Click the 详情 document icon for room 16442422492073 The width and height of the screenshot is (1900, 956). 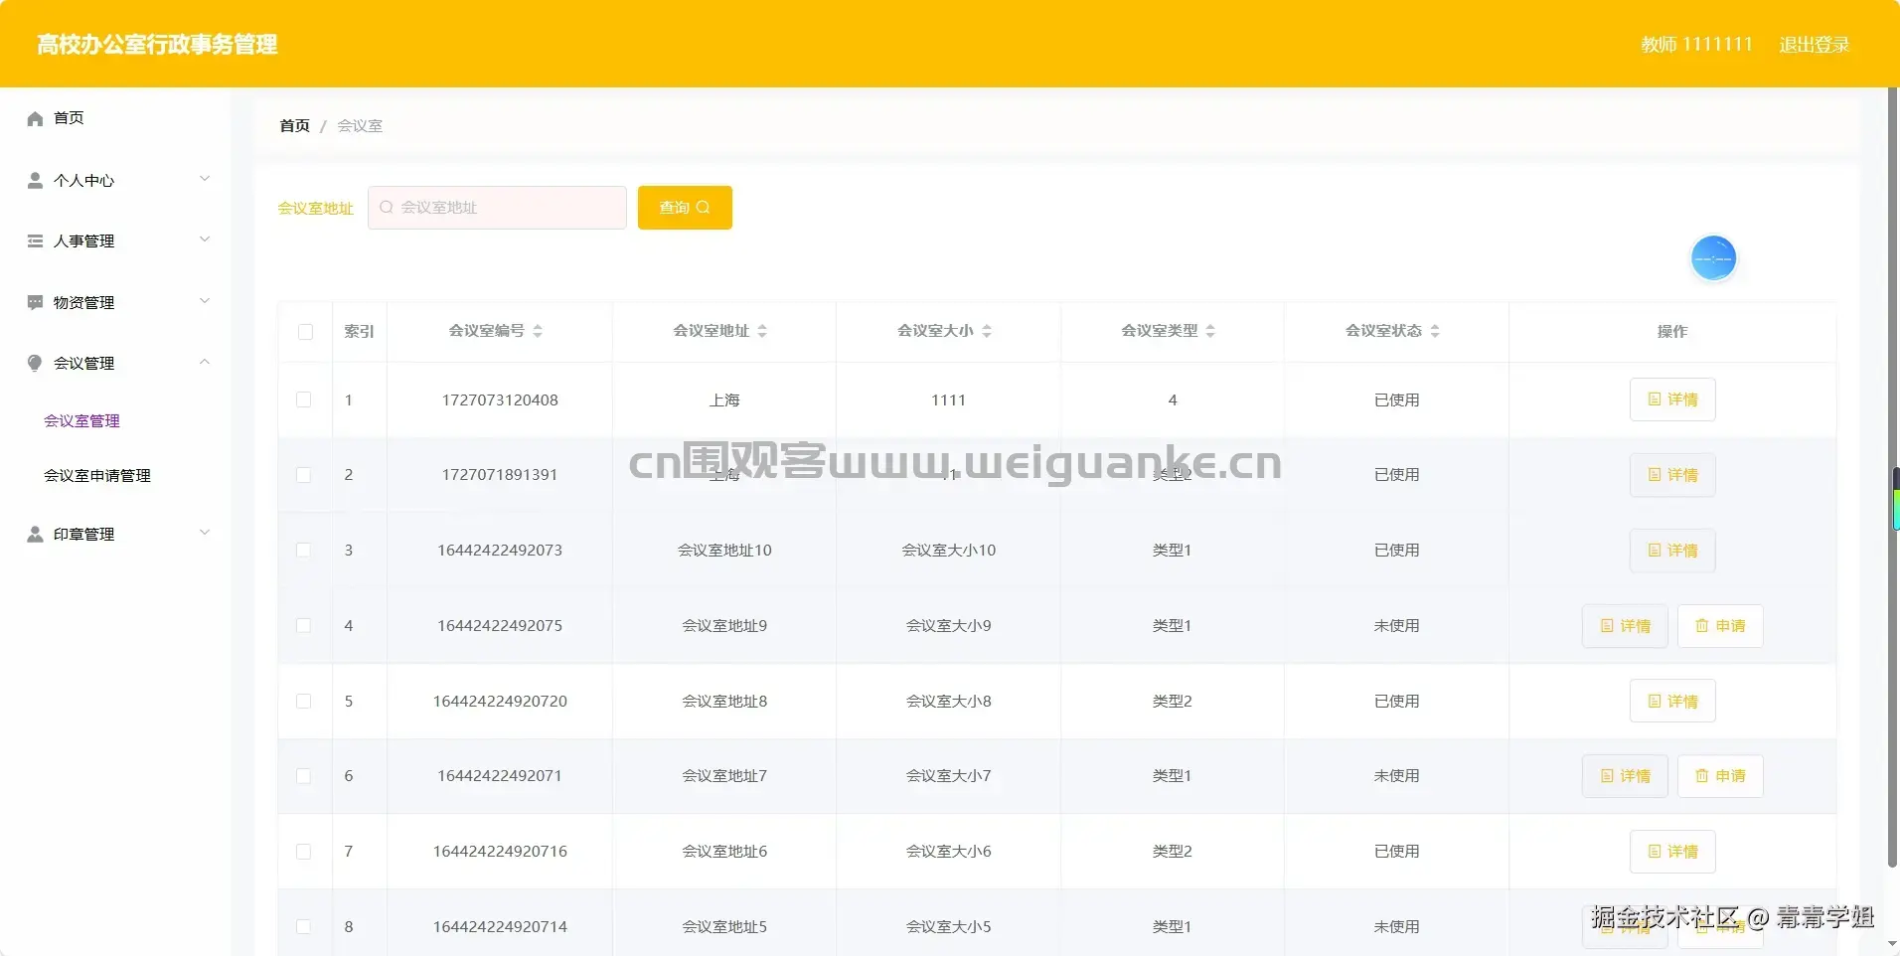click(1655, 551)
